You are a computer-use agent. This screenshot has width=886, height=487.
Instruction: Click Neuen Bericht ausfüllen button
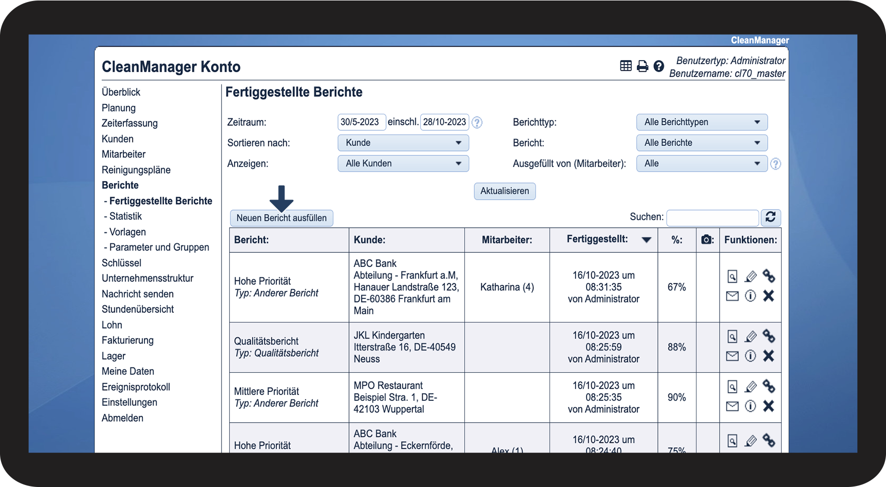[282, 218]
